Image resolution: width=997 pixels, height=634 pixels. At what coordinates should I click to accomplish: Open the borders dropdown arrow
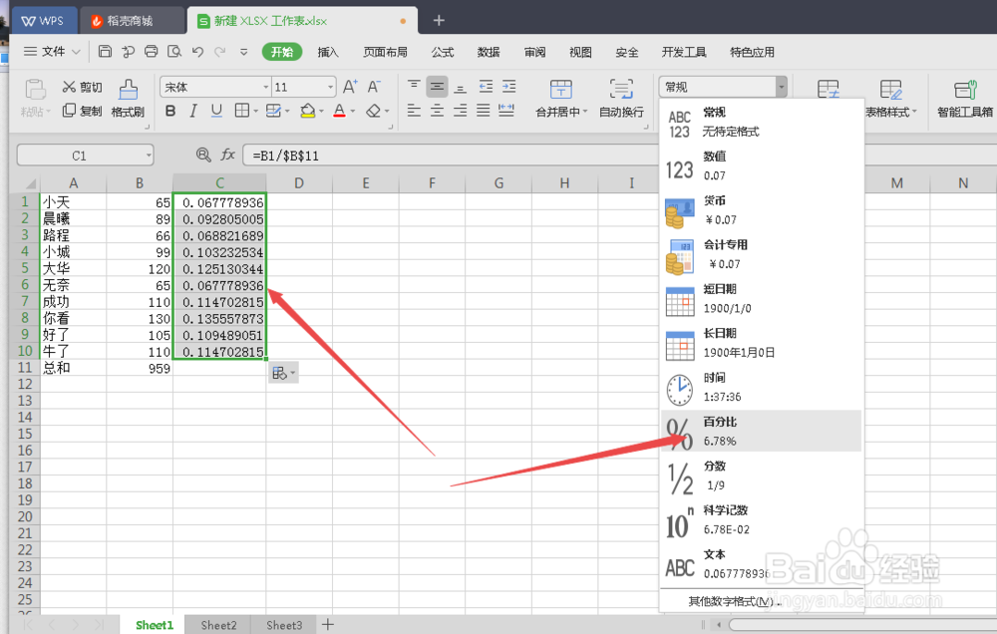(x=255, y=112)
